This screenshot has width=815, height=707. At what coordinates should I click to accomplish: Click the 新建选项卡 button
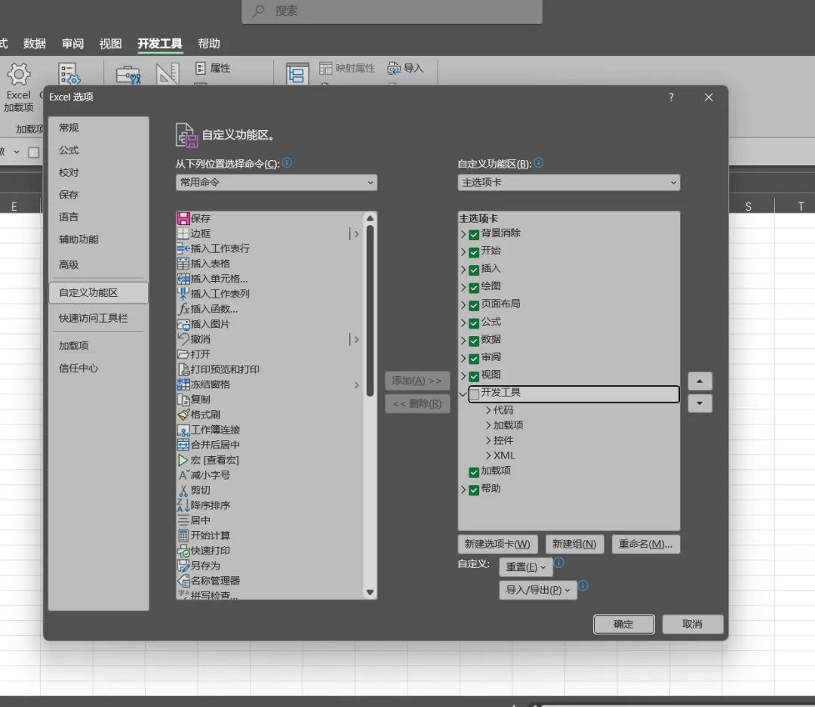[497, 544]
